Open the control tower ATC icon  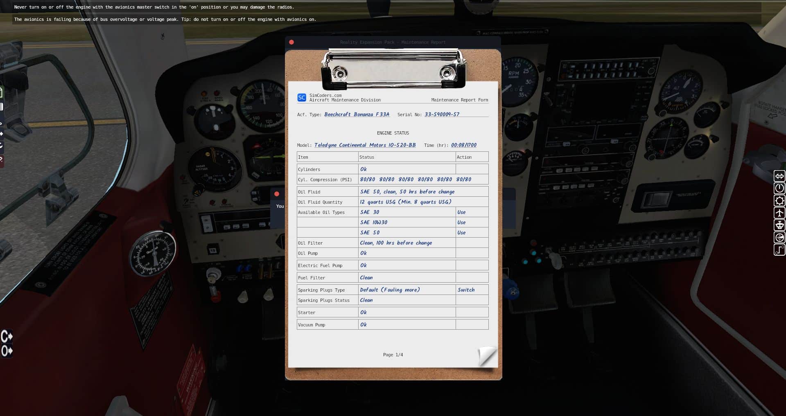[779, 225]
